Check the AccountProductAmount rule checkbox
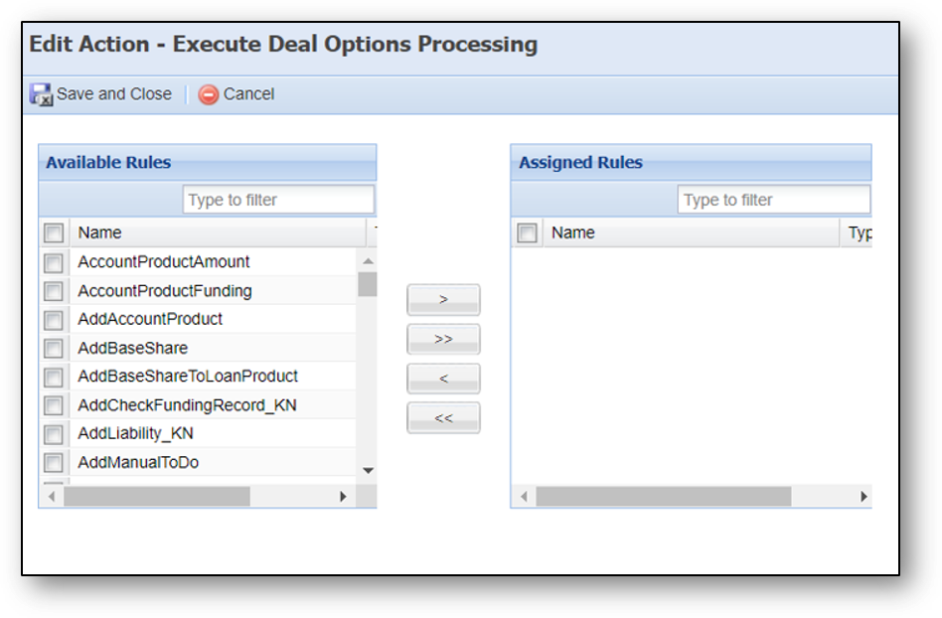The width and height of the screenshot is (942, 618). (54, 262)
